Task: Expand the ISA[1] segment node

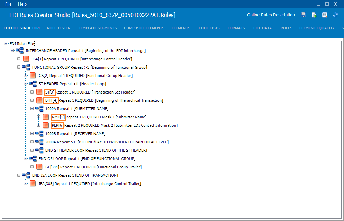Action: pyautogui.click(x=19, y=59)
